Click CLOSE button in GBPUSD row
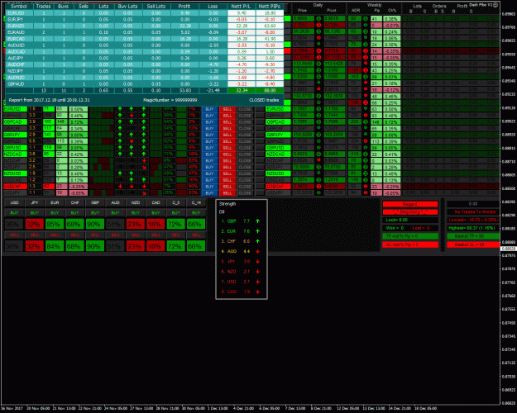 coord(245,148)
